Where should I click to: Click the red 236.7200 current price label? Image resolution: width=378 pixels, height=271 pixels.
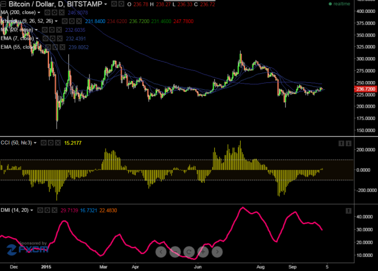click(x=366, y=89)
